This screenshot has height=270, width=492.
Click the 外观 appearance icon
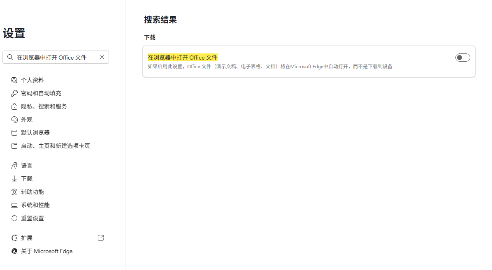pos(14,119)
